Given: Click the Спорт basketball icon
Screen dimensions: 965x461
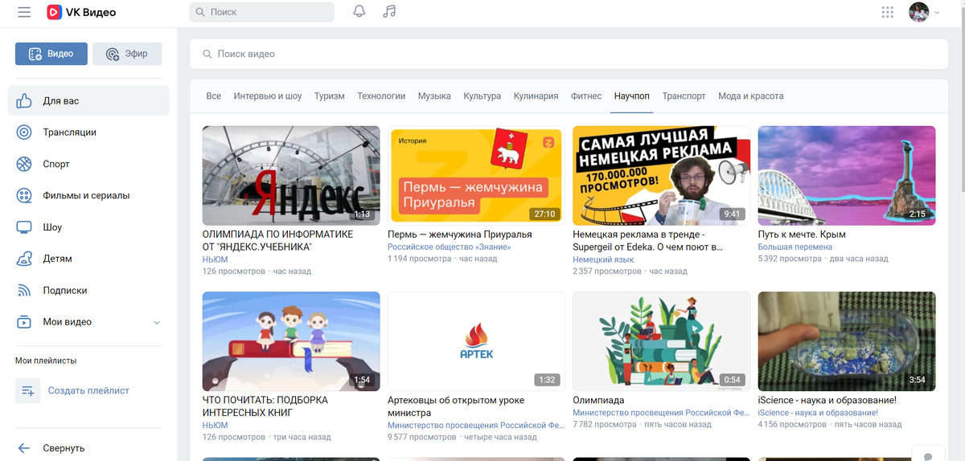Looking at the screenshot, I should pyautogui.click(x=24, y=164).
